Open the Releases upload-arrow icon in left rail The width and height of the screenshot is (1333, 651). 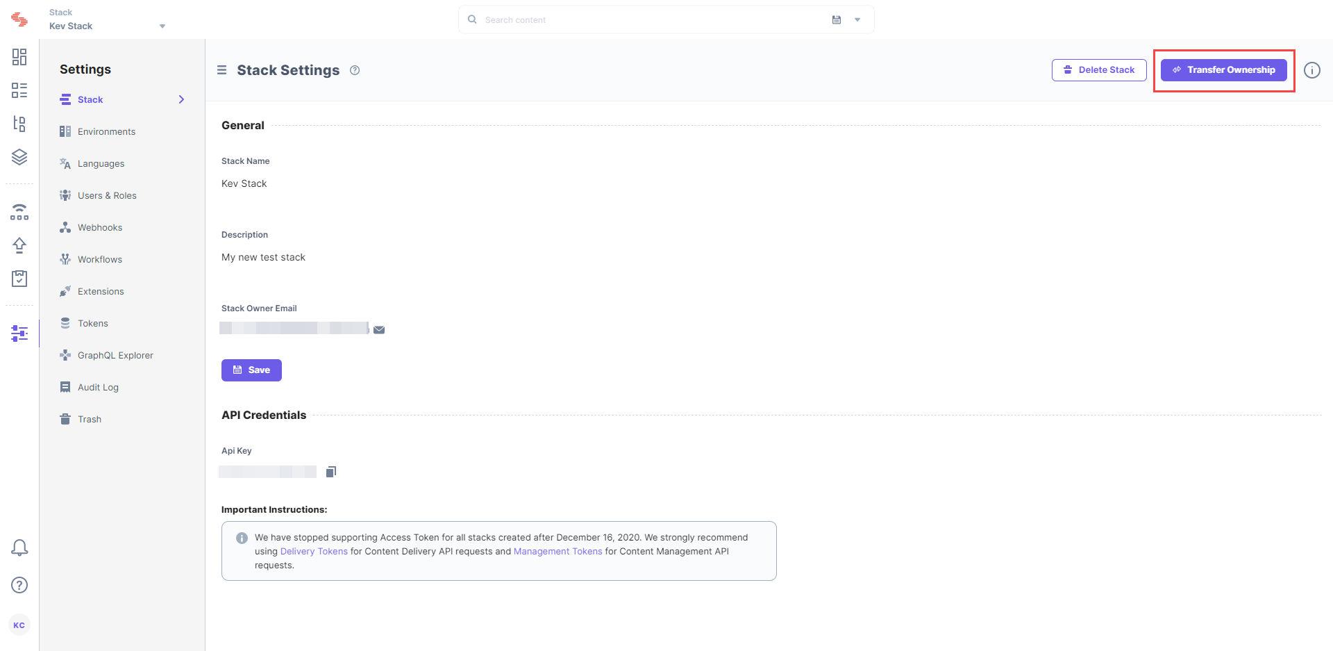(19, 245)
